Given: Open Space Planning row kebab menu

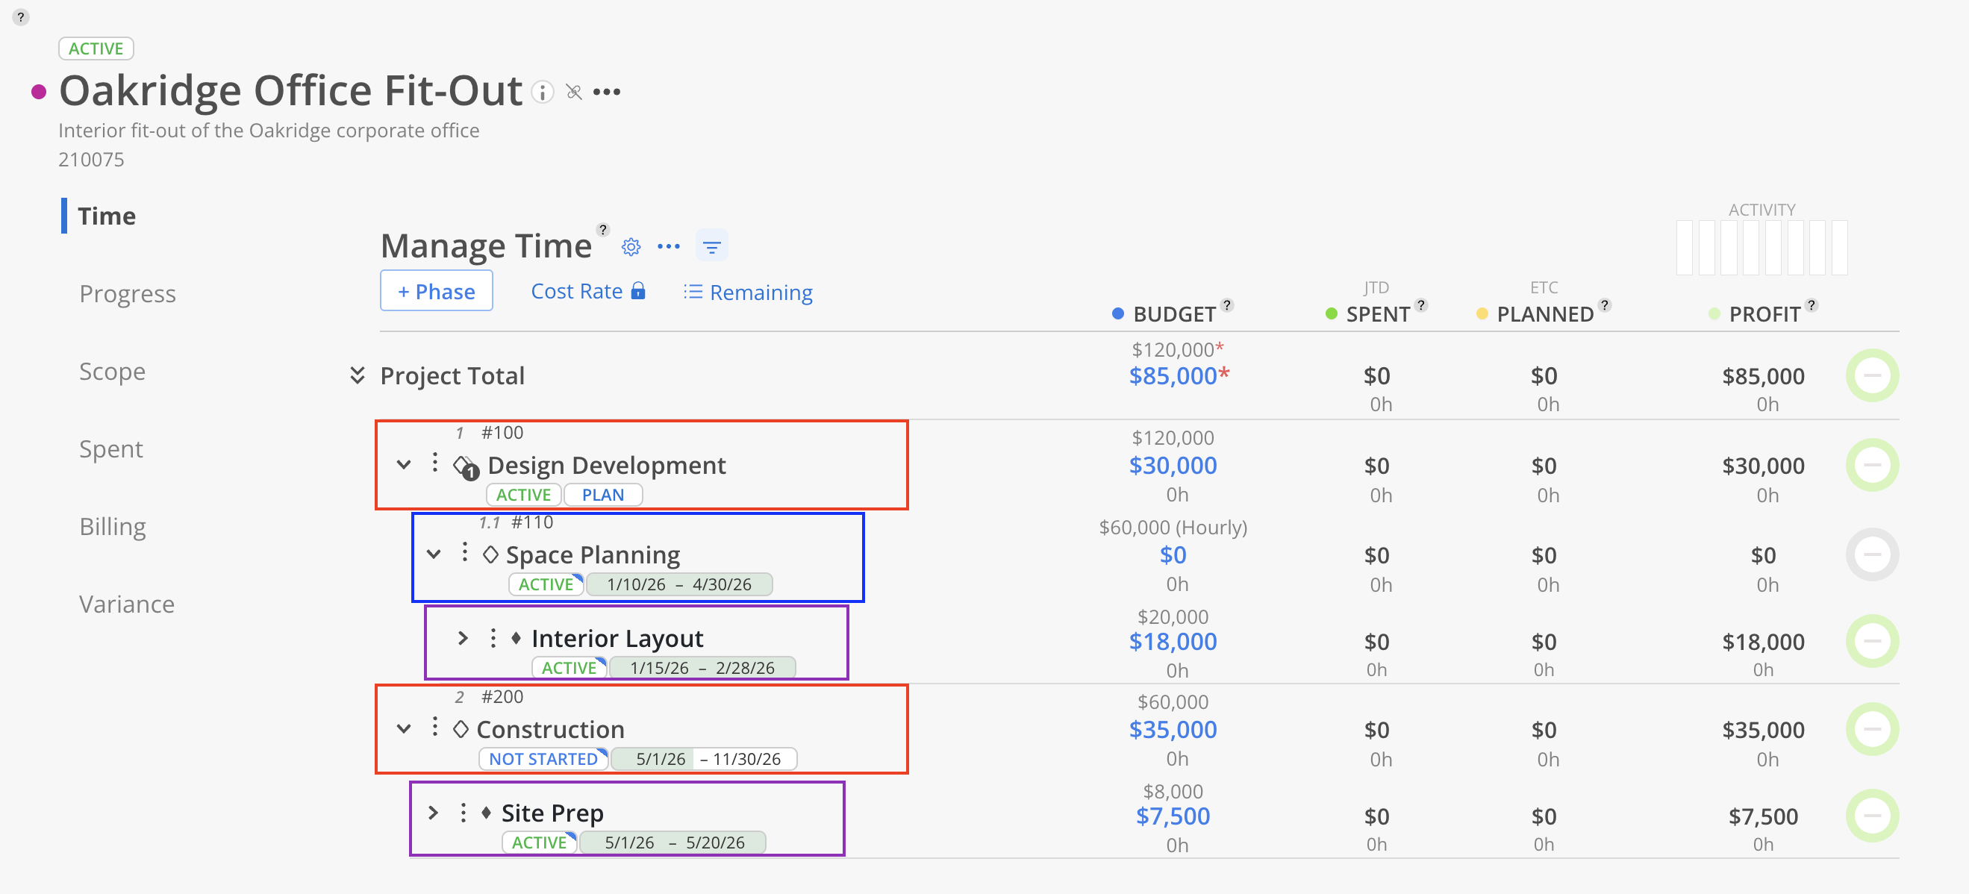Looking at the screenshot, I should click(x=465, y=551).
